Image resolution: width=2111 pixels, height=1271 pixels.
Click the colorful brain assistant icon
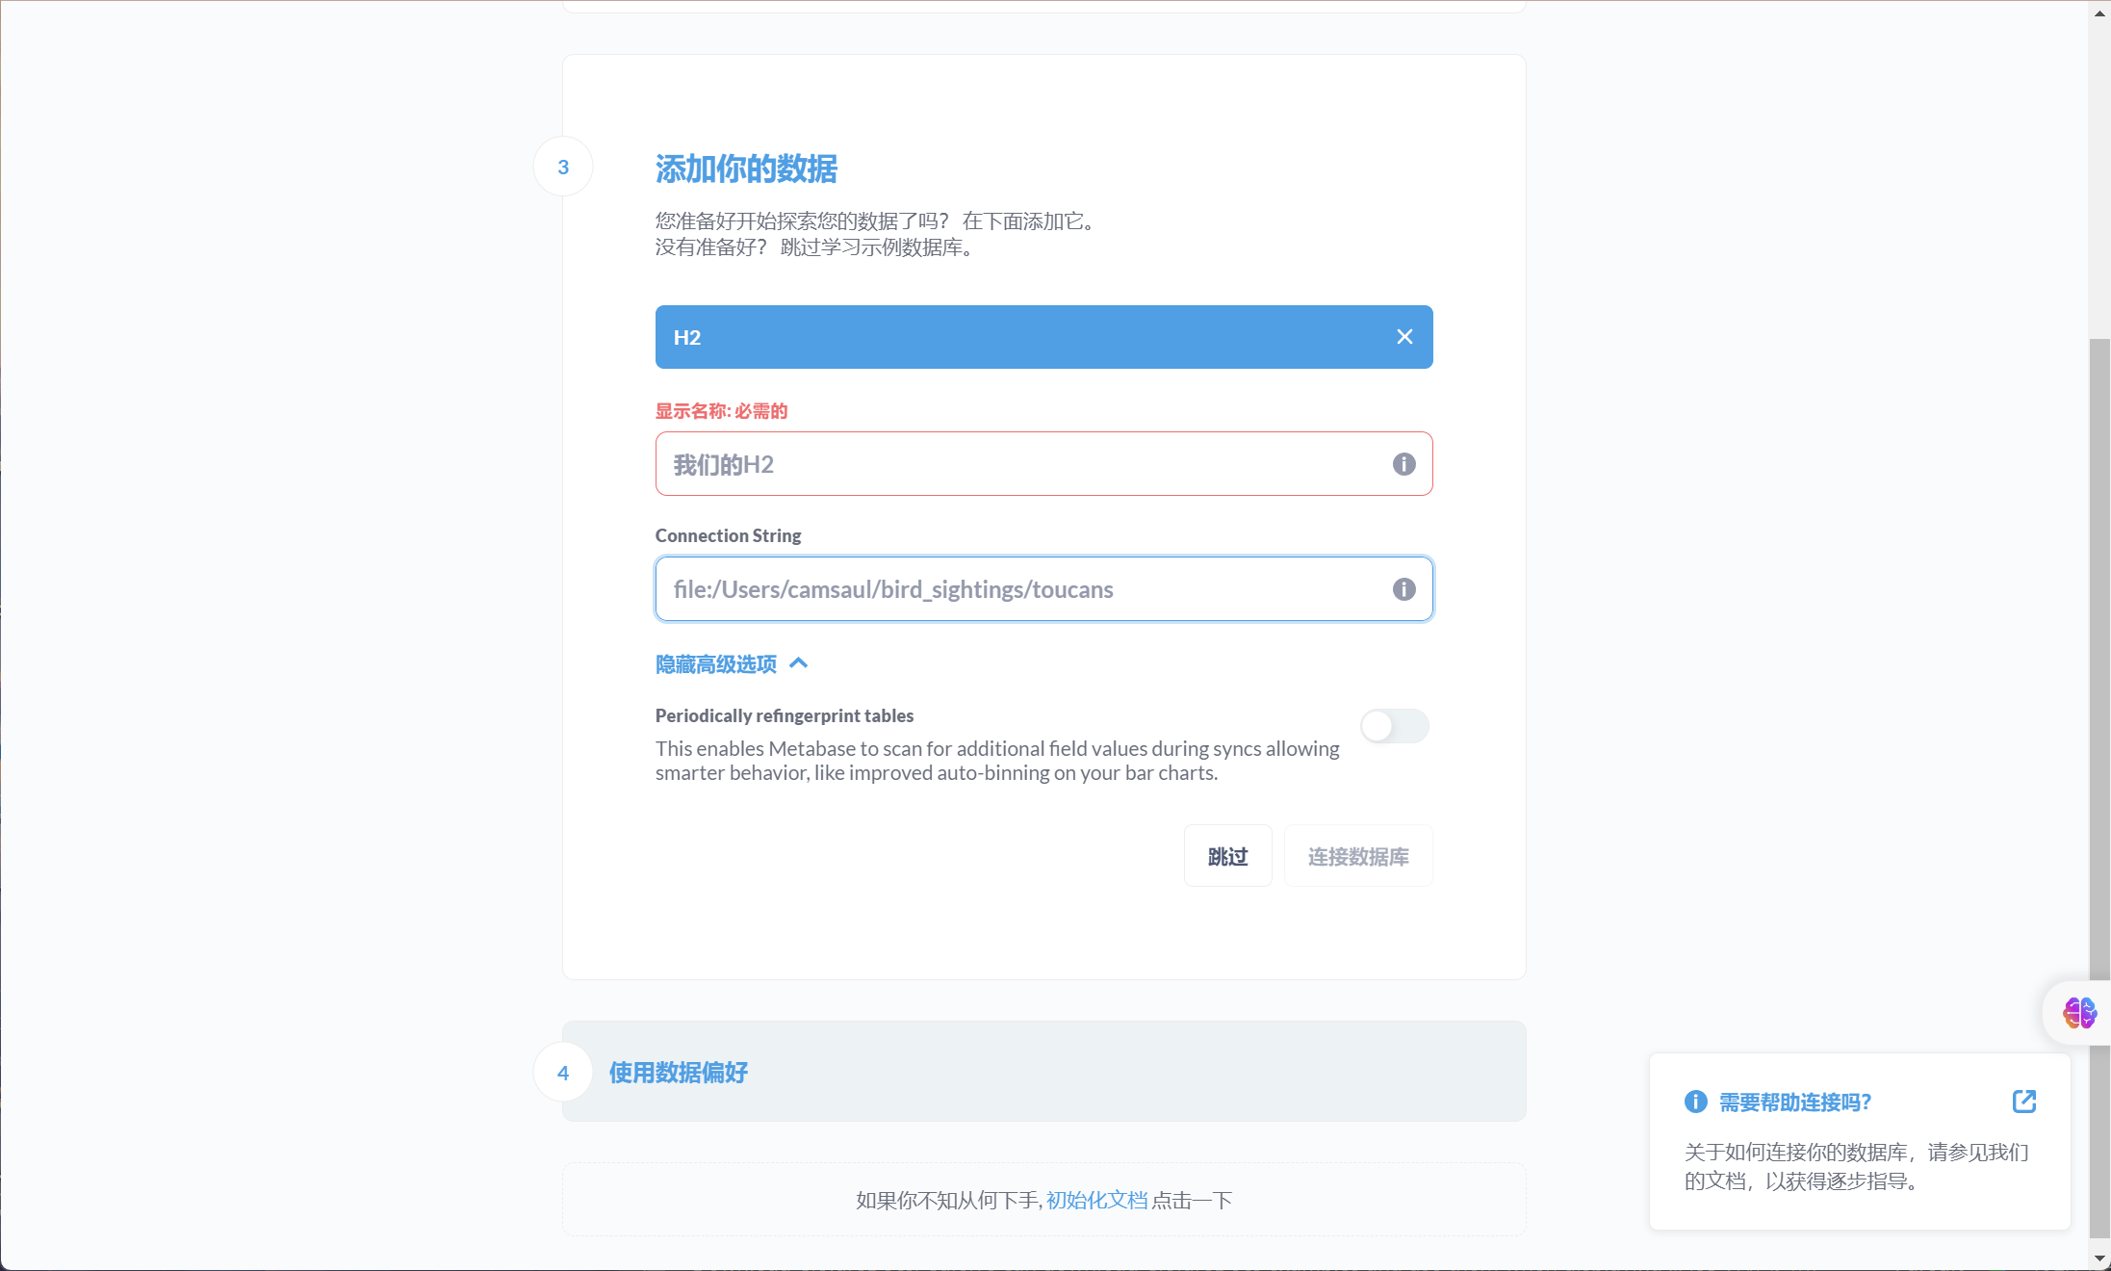[2078, 1013]
